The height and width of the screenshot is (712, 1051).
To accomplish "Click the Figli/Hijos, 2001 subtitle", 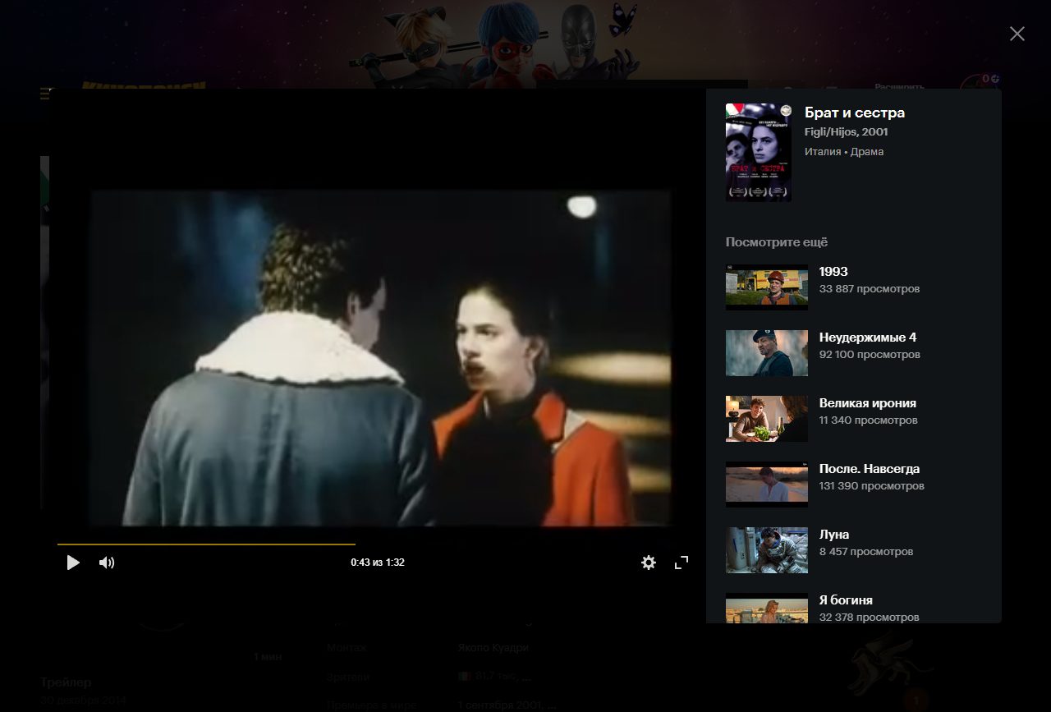I will pos(847,132).
